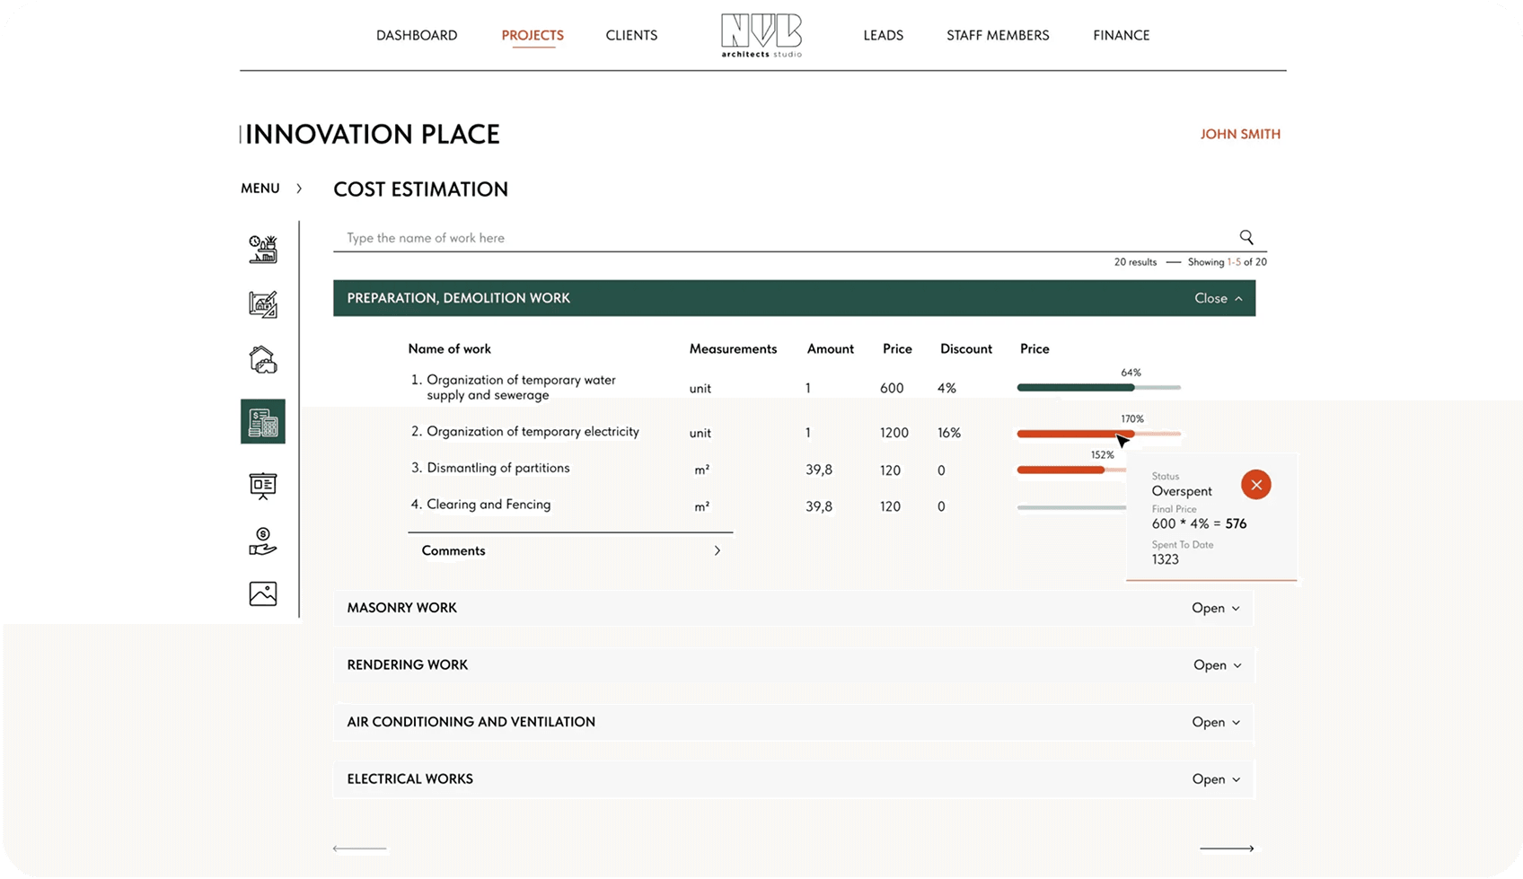Open the presentation board sidebar icon
Image resolution: width=1523 pixels, height=879 pixels.
point(263,486)
